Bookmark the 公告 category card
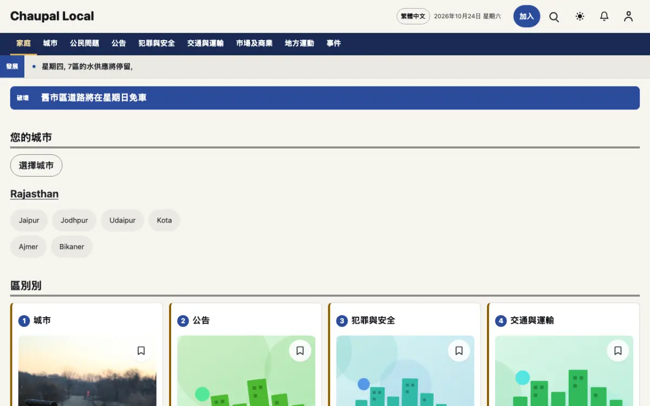The image size is (650, 406). 300,351
